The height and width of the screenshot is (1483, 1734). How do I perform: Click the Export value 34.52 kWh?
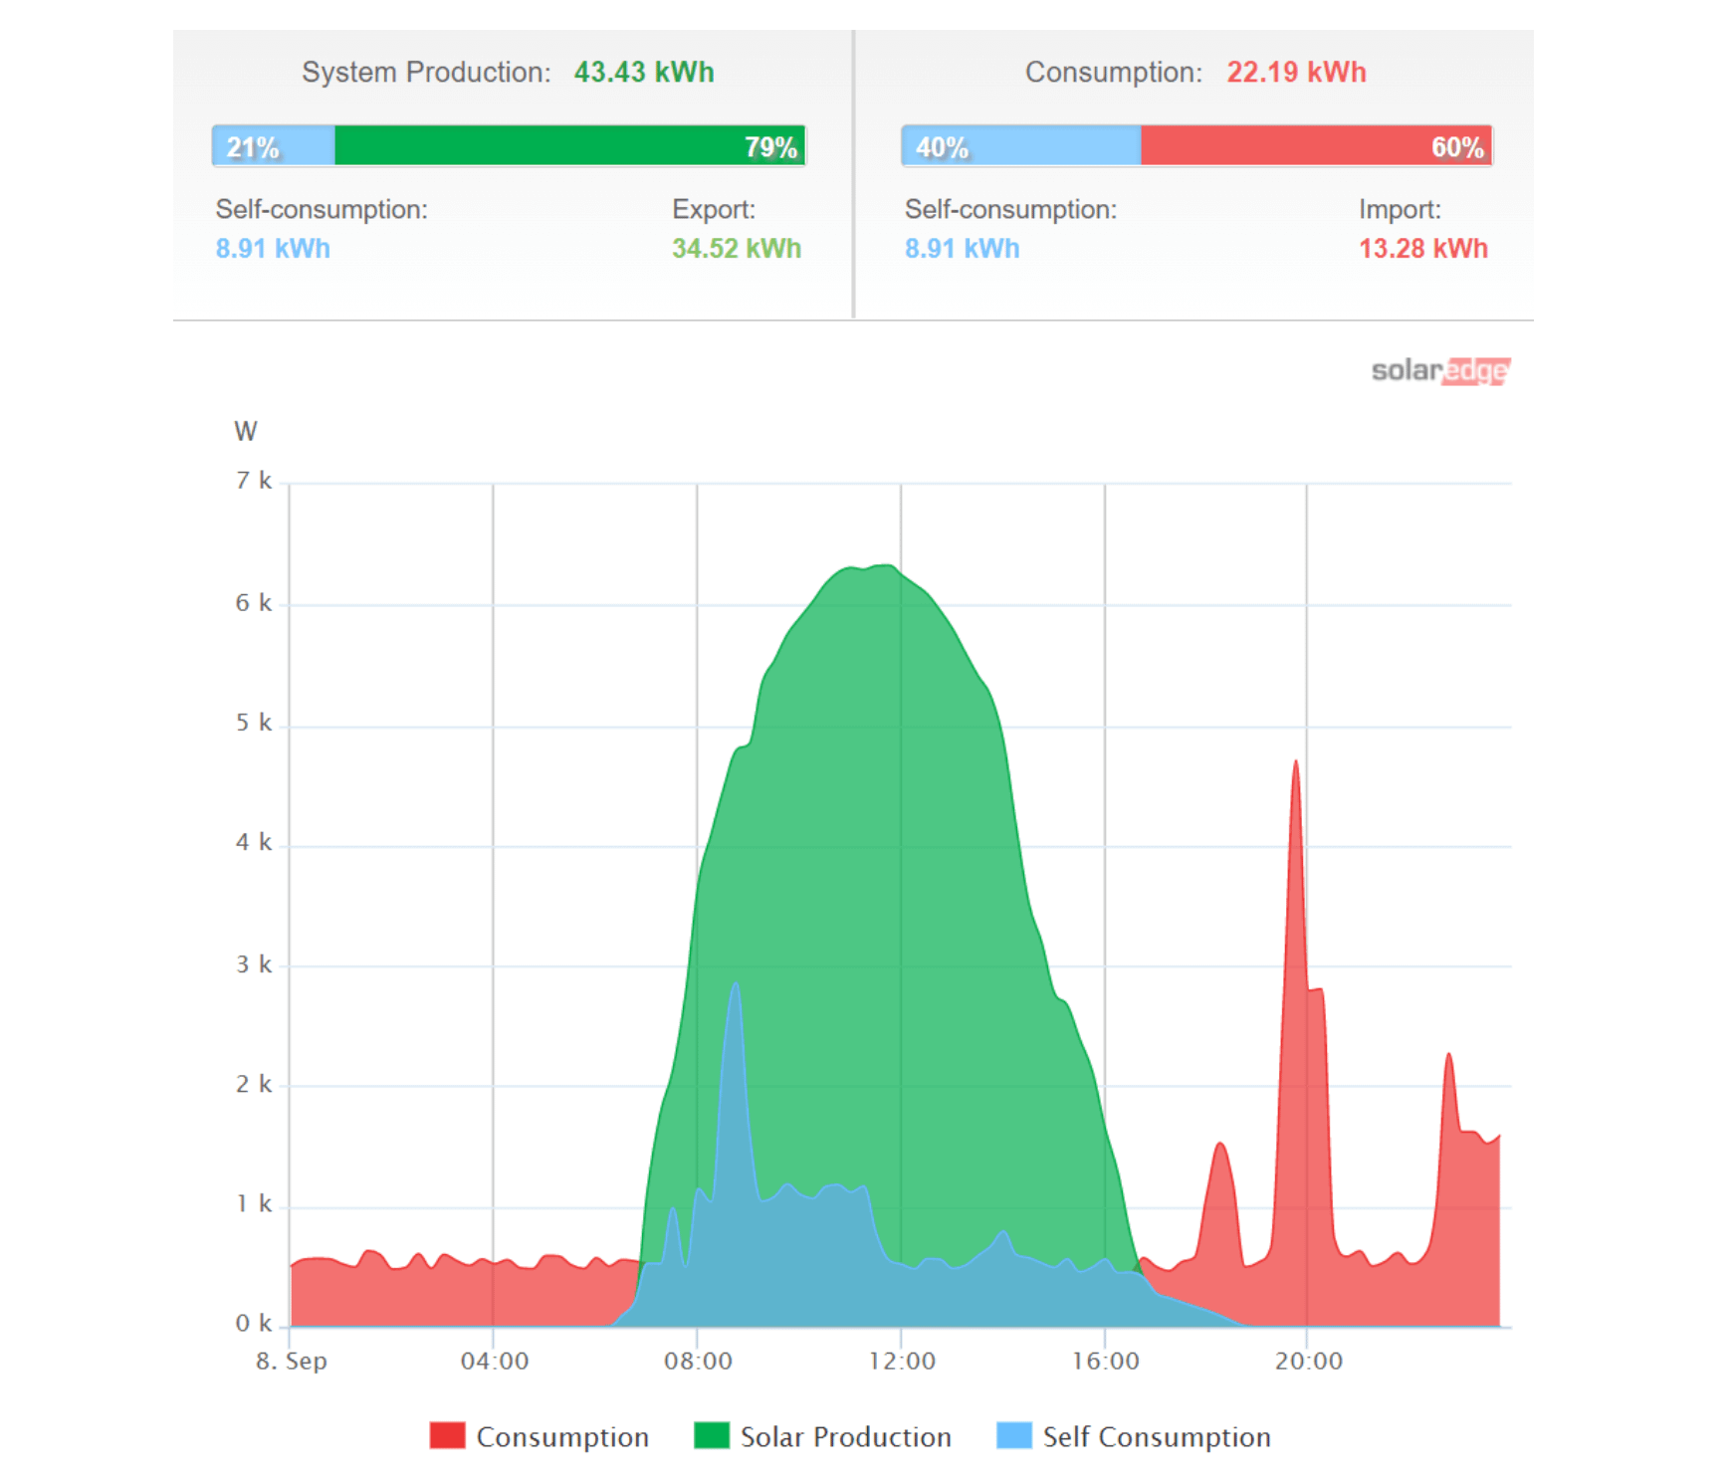coord(737,248)
